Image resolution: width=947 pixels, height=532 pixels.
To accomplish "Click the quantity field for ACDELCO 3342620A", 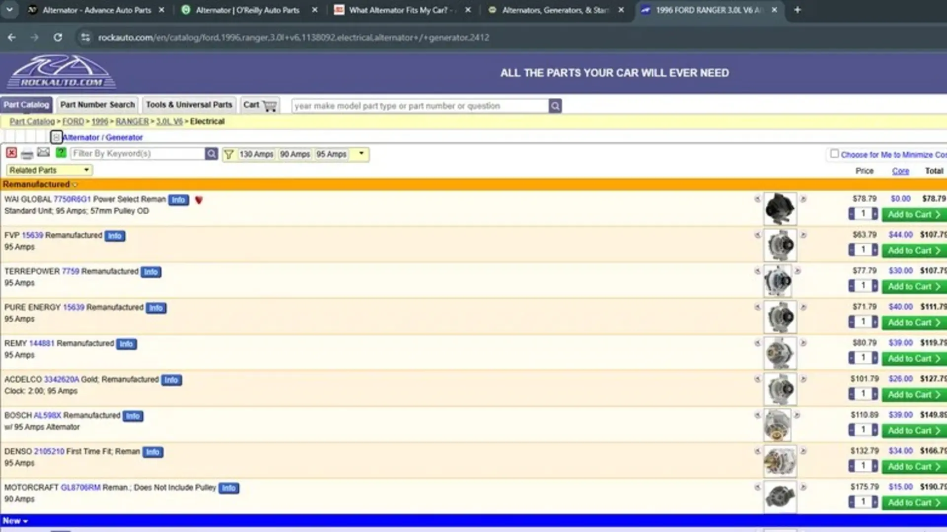I will pyautogui.click(x=863, y=394).
